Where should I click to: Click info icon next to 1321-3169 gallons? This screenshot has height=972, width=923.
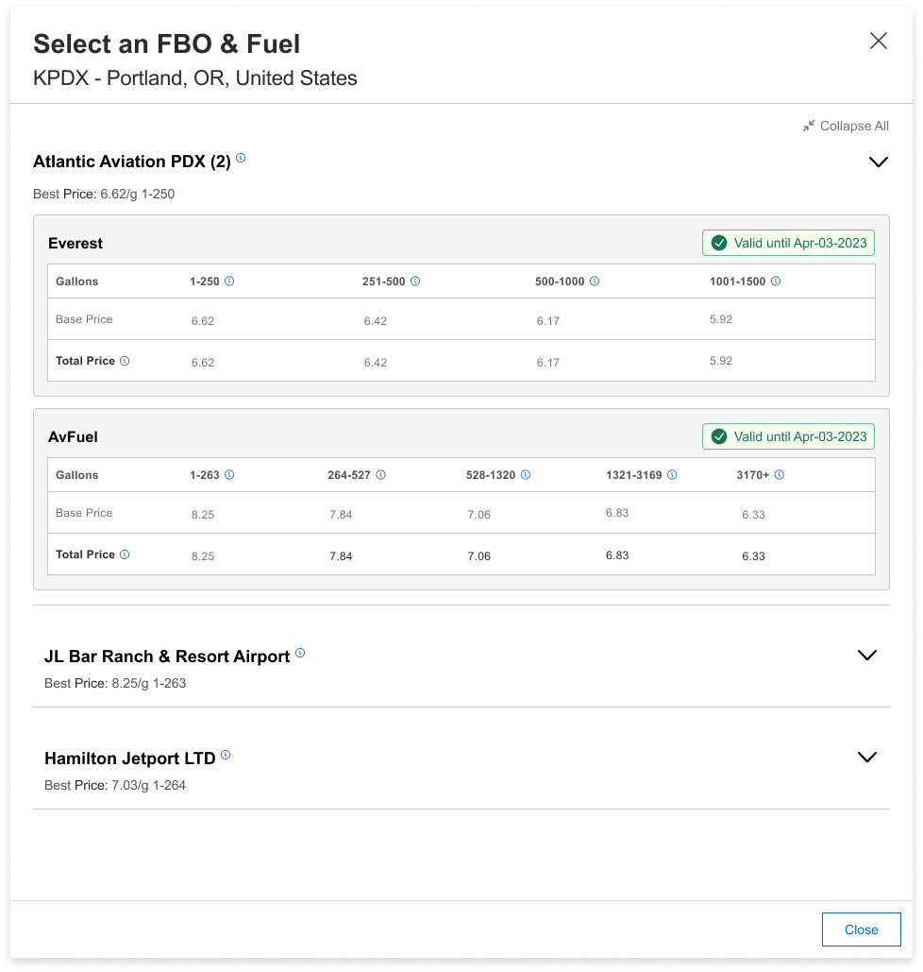(672, 475)
